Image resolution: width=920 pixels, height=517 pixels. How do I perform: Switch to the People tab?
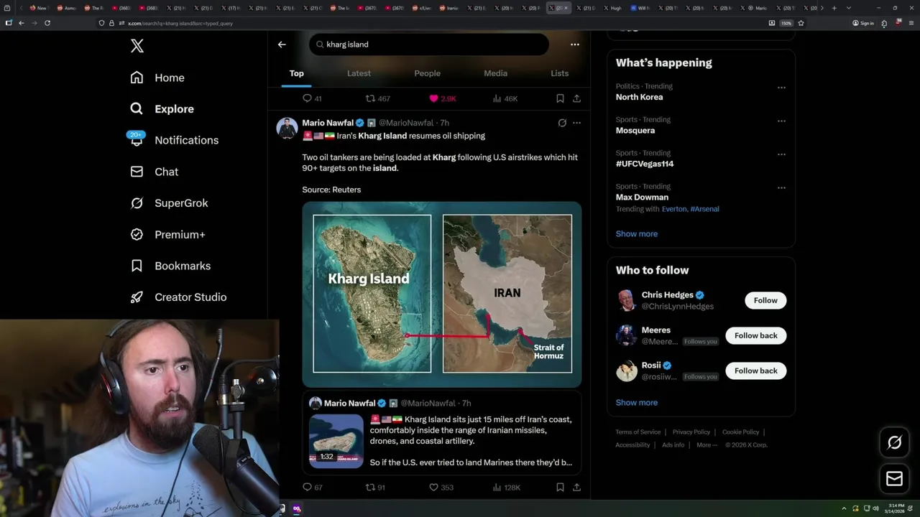427,73
